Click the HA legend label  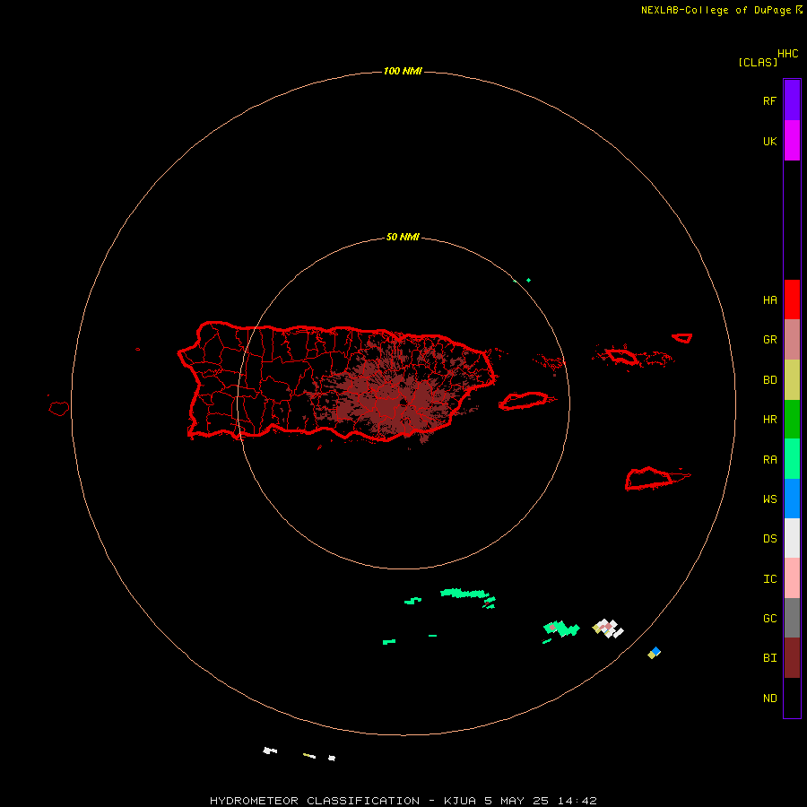769,299
